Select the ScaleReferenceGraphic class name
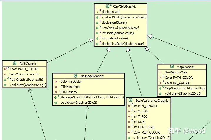The width and height of the screenshot is (211, 140). pyautogui.click(x=152, y=101)
